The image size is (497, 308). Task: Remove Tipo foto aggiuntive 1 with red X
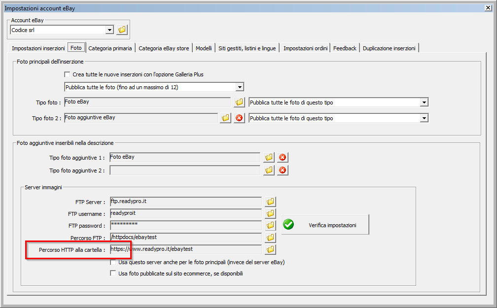[x=283, y=157]
